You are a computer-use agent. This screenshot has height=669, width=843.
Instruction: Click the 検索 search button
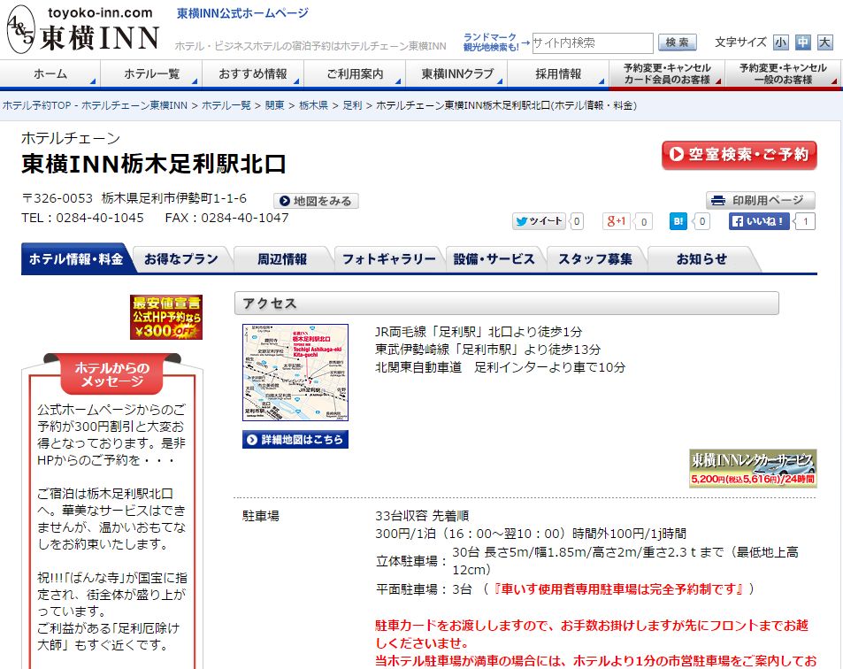(x=678, y=42)
